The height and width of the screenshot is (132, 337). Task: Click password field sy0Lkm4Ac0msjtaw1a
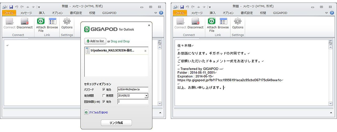click(x=133, y=90)
